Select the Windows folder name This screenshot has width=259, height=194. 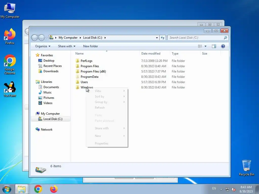tap(87, 87)
